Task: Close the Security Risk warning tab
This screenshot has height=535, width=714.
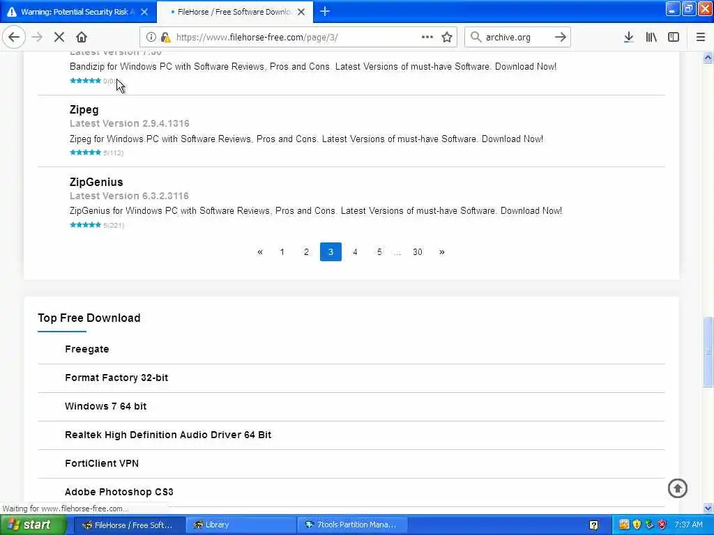Action: (144, 12)
